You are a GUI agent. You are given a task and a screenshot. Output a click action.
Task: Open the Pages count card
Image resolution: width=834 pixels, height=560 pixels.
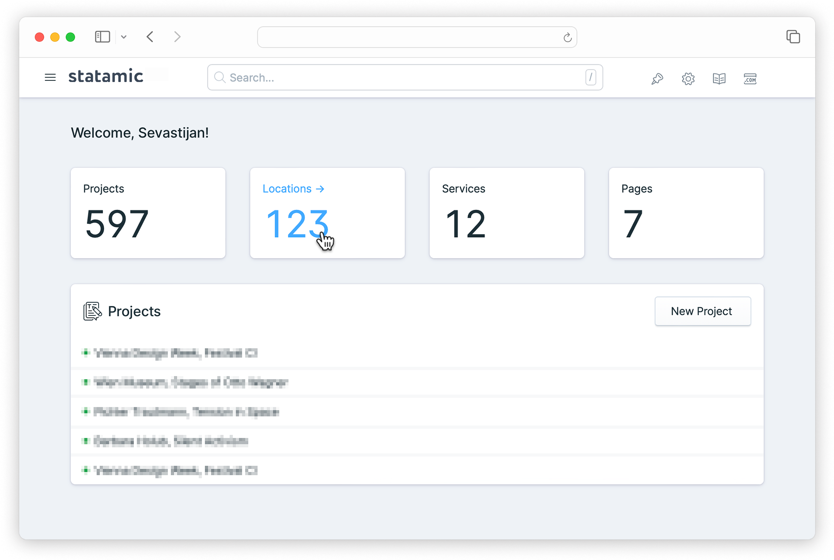(x=686, y=213)
